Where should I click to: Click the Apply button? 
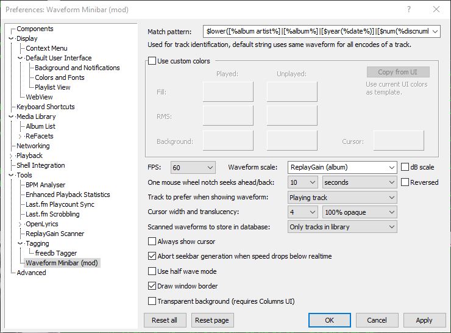(x=424, y=320)
